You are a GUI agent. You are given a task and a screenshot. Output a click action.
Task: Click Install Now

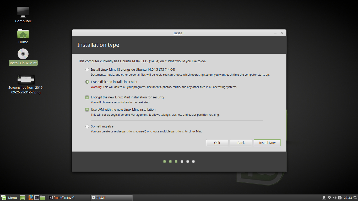267,143
